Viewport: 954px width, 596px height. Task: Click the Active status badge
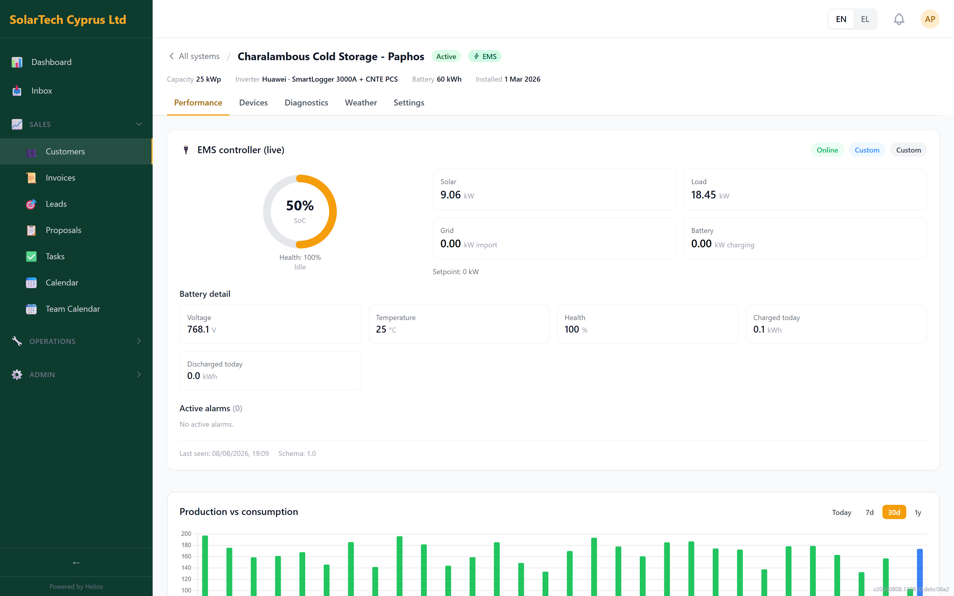(446, 56)
